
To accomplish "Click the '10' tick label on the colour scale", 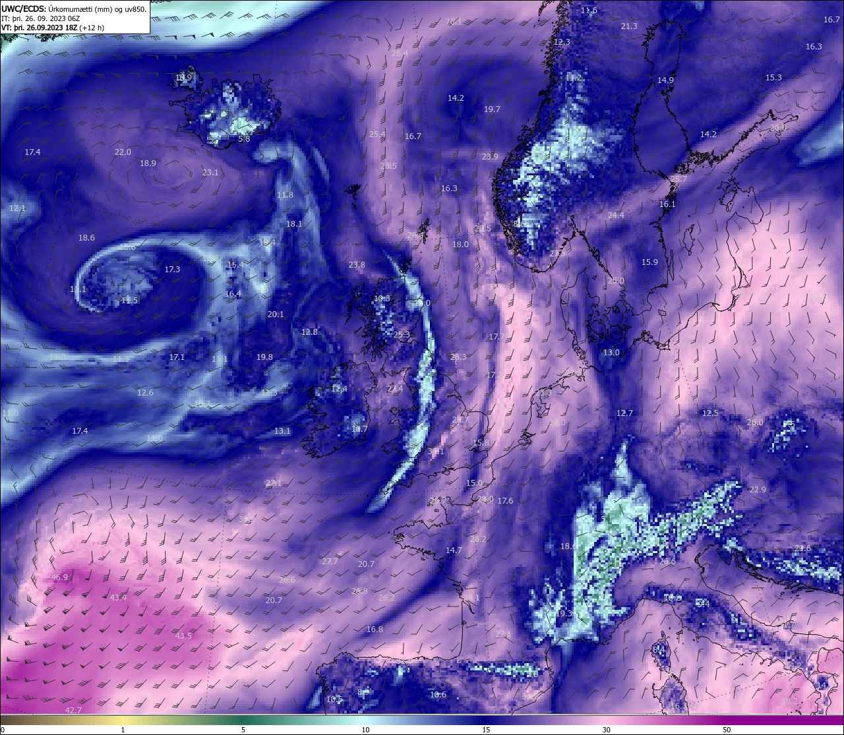I will coord(365,730).
